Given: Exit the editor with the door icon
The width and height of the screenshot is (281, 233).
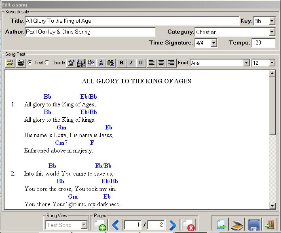Looking at the screenshot, I should coord(270,224).
